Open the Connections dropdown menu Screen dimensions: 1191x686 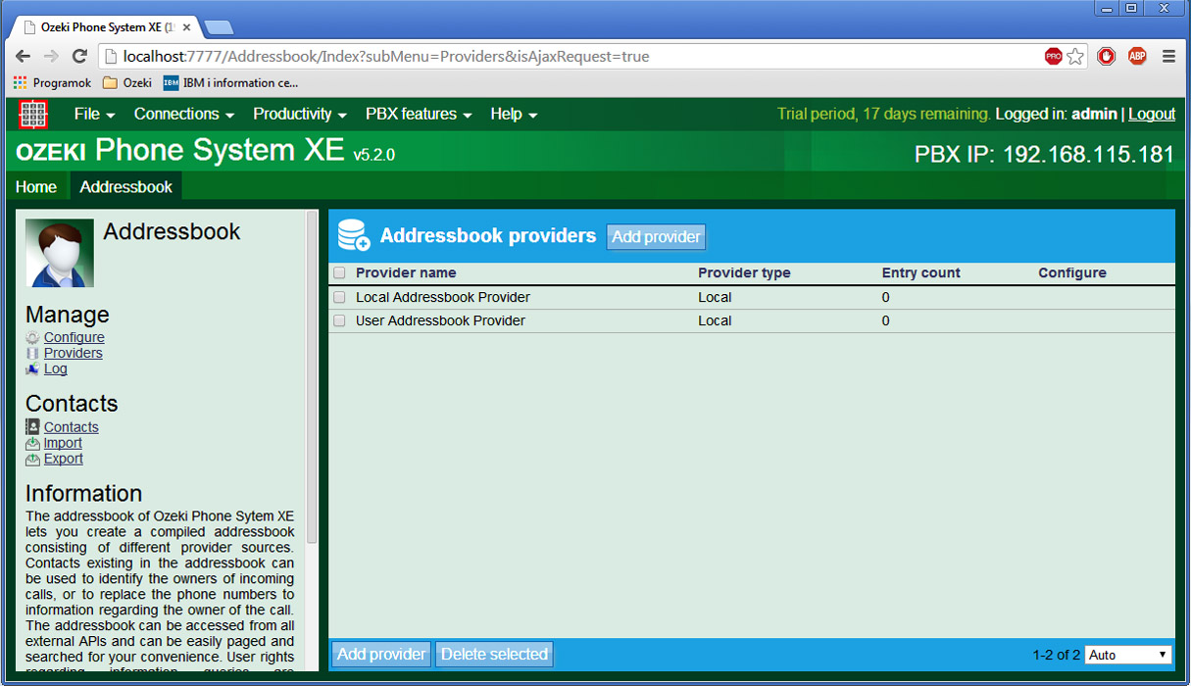pos(184,114)
